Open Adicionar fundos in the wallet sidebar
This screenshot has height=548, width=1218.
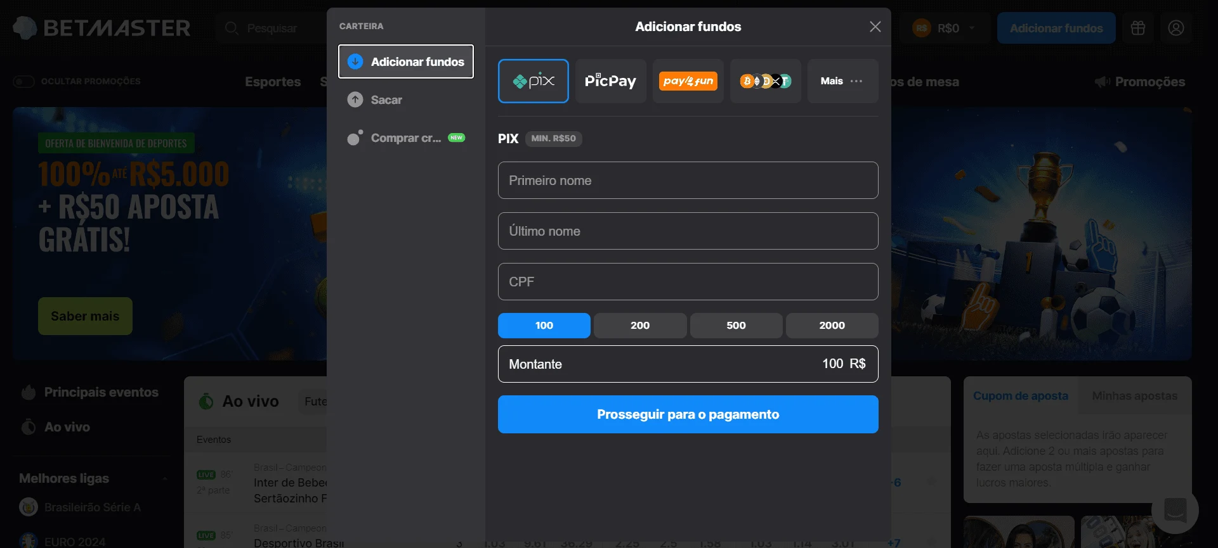[x=406, y=61]
